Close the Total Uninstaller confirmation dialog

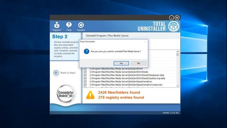145,42
